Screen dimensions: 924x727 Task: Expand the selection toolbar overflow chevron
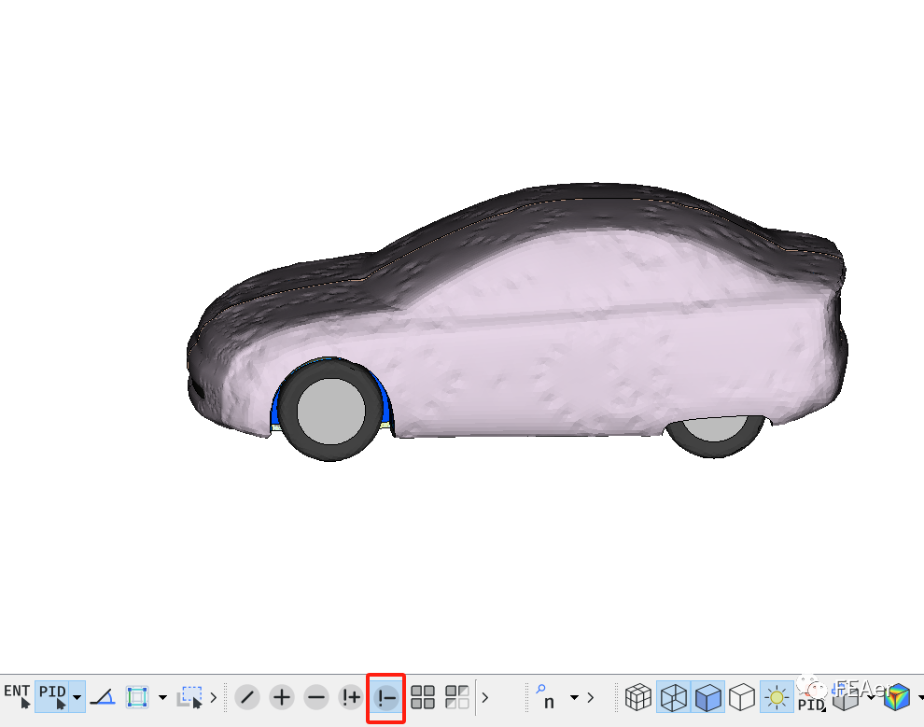pyautogui.click(x=214, y=697)
